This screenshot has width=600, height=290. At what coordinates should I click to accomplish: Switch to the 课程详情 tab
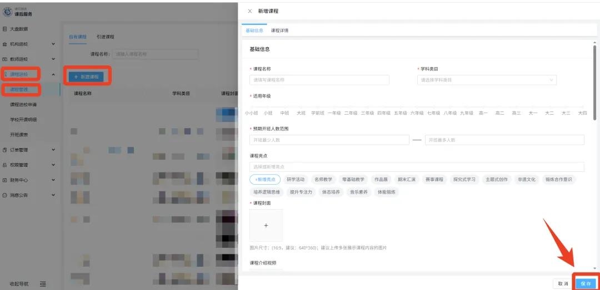point(279,30)
